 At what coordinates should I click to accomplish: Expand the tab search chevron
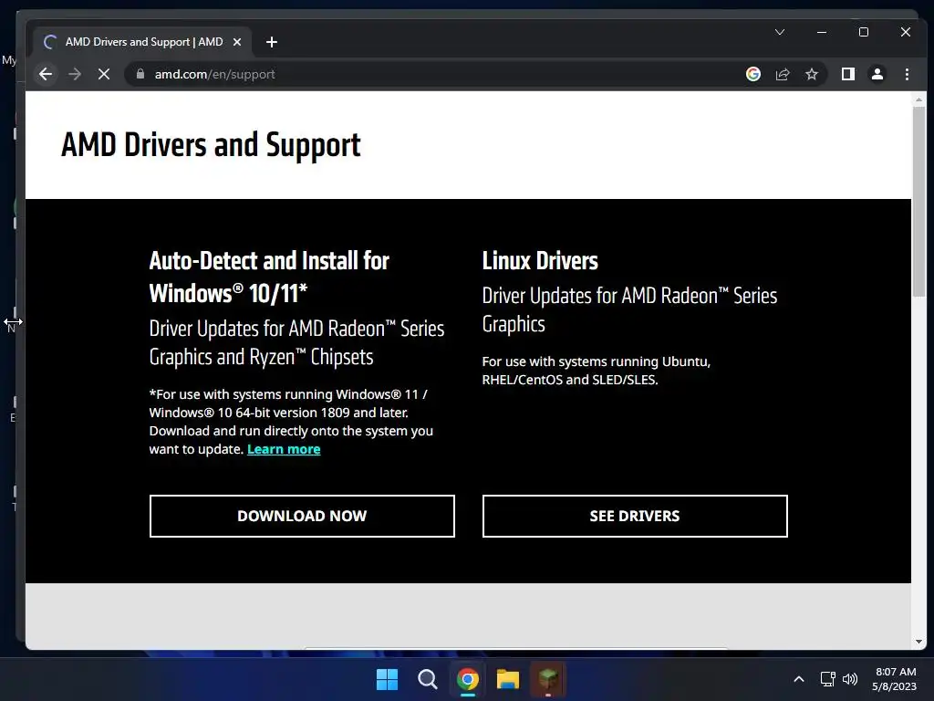point(780,32)
